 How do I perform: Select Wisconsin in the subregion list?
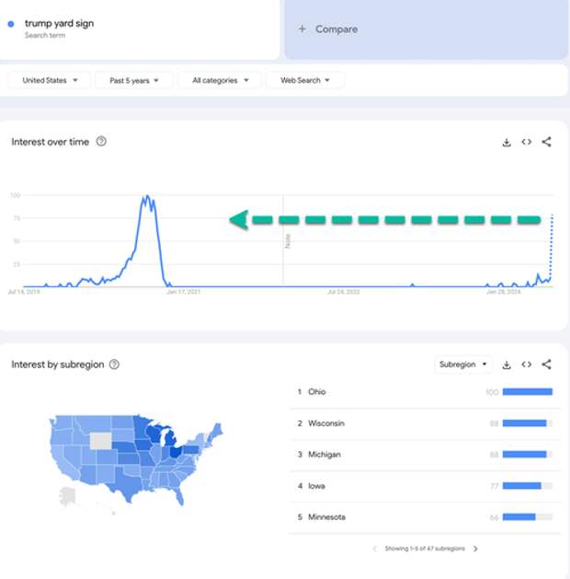[425, 423]
